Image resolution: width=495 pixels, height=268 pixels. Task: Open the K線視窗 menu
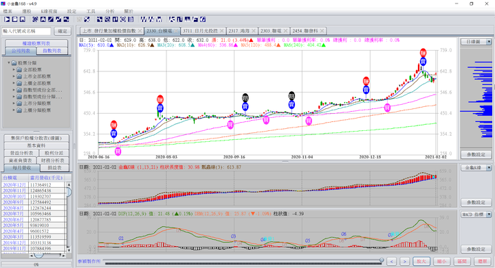[x=49, y=12]
